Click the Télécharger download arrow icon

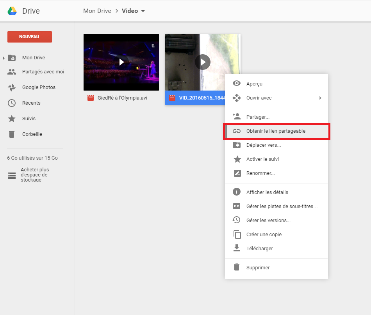click(x=237, y=248)
